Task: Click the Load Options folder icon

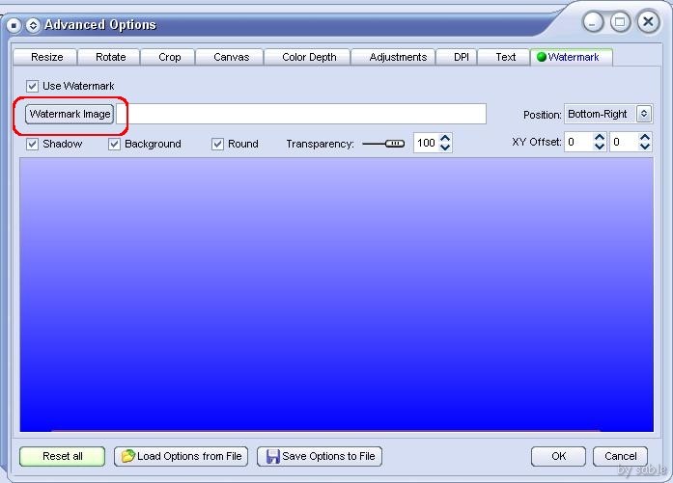Action: 126,456
